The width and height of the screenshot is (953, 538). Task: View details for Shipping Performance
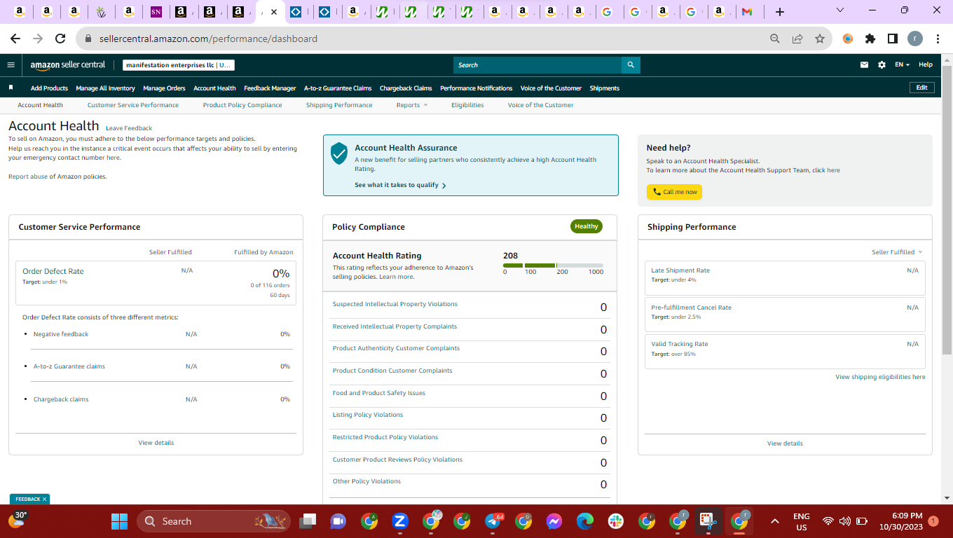click(785, 443)
